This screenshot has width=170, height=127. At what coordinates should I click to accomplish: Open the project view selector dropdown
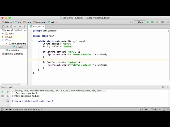5,26
